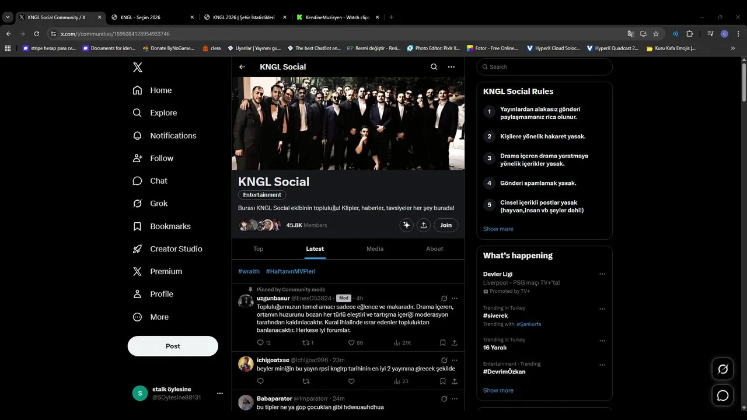Switch to the Media tab
The width and height of the screenshot is (747, 420).
pyautogui.click(x=375, y=249)
